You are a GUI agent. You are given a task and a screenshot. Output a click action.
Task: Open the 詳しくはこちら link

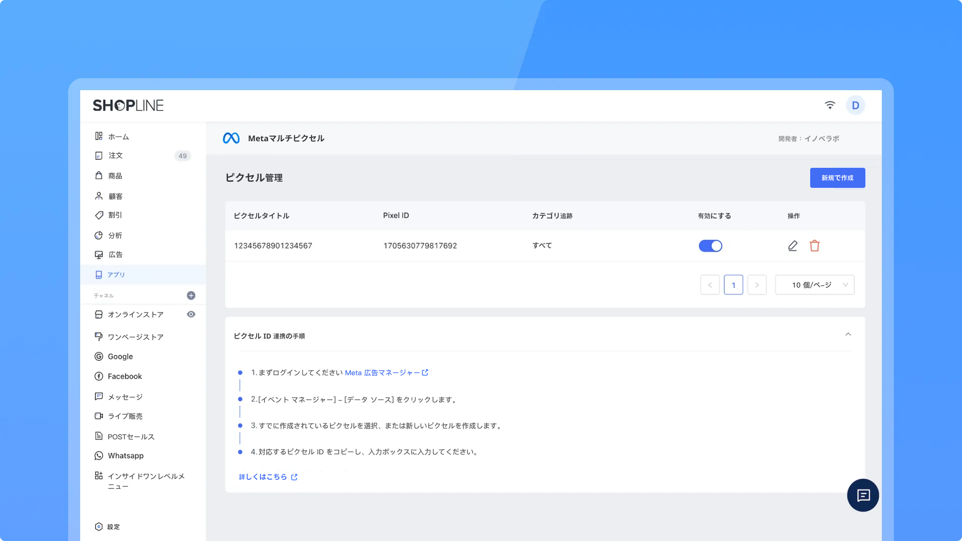(x=268, y=477)
